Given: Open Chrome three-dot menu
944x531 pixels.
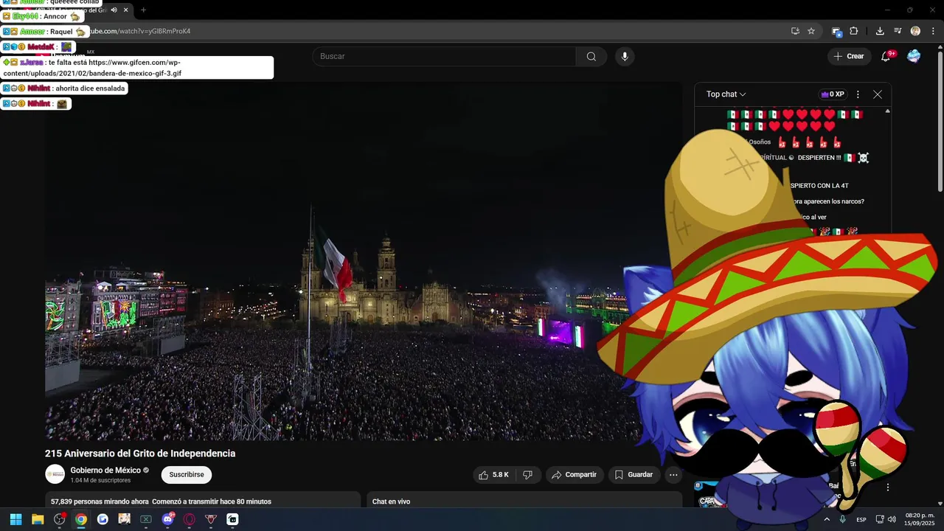Looking at the screenshot, I should coord(933,31).
